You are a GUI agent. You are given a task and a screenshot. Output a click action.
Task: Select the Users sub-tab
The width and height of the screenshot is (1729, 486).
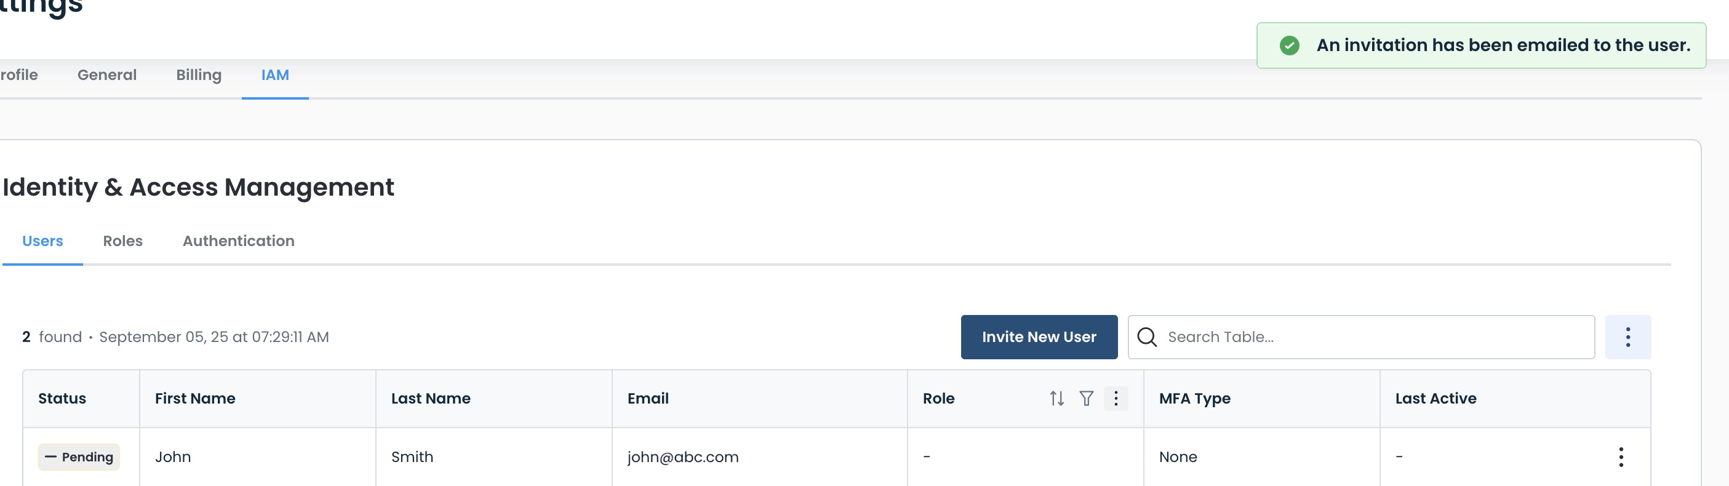(x=42, y=241)
